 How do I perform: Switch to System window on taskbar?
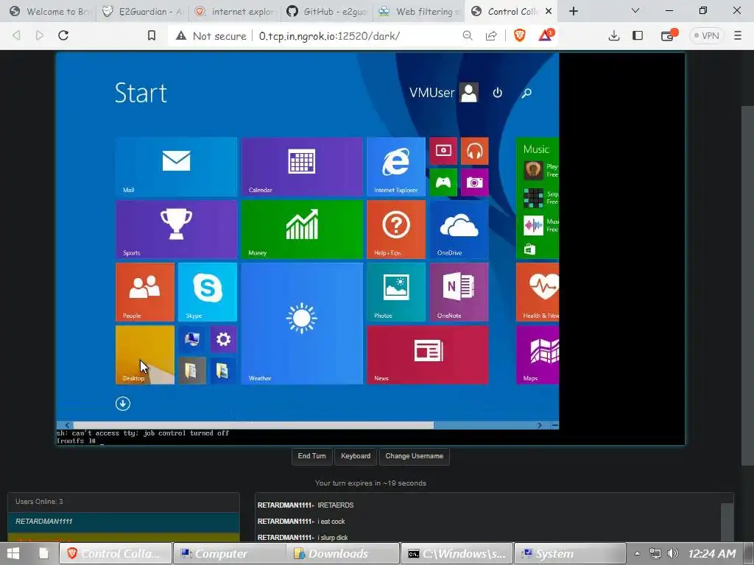[571, 553]
